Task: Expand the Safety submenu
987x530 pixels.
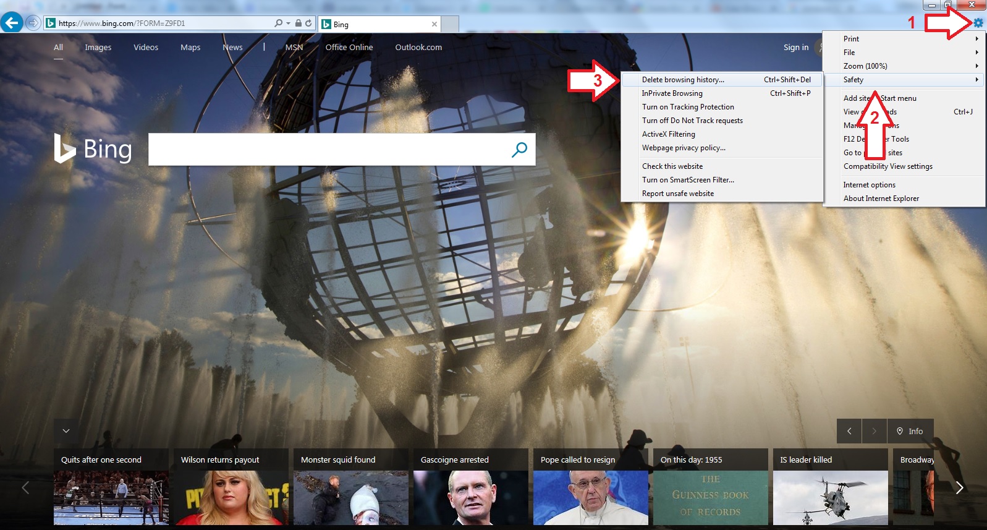Action: coord(904,80)
